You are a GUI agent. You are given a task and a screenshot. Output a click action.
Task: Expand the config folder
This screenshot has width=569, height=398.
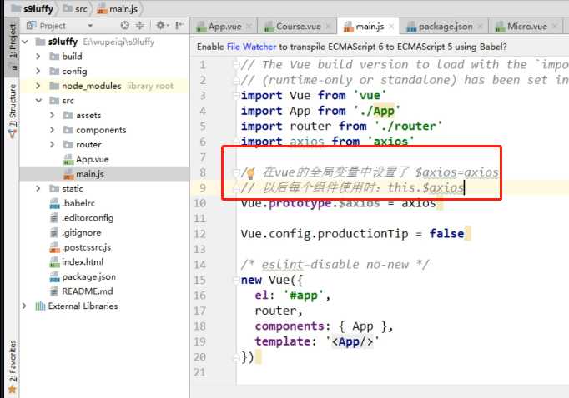click(x=38, y=71)
